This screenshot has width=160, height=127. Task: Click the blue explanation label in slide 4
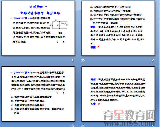(x=93, y=79)
